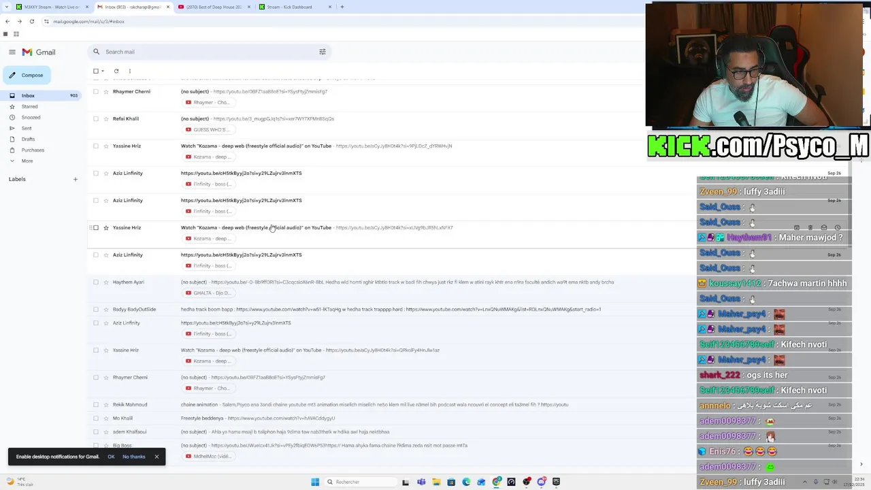The height and width of the screenshot is (490, 871).
Task: Show the side panel with the bottom-right chevron
Action: pyautogui.click(x=861, y=465)
